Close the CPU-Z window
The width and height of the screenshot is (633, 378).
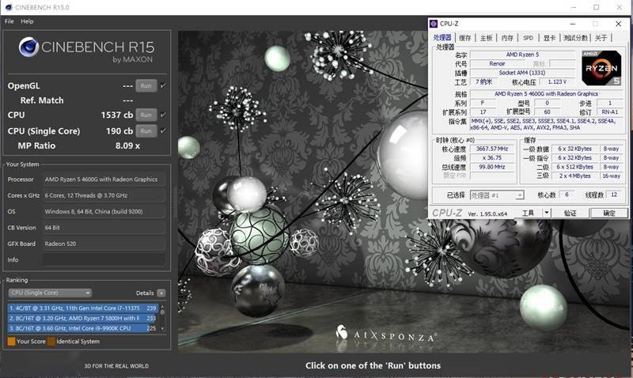click(x=618, y=24)
